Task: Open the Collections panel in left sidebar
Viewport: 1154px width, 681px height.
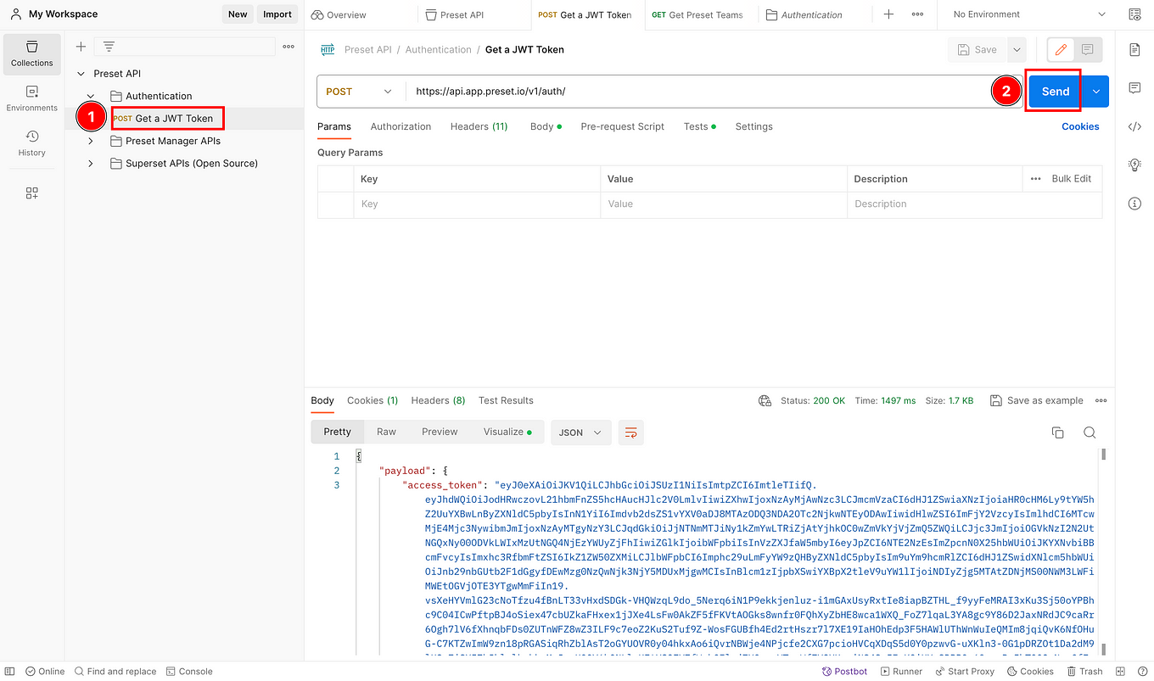Action: pos(31,53)
